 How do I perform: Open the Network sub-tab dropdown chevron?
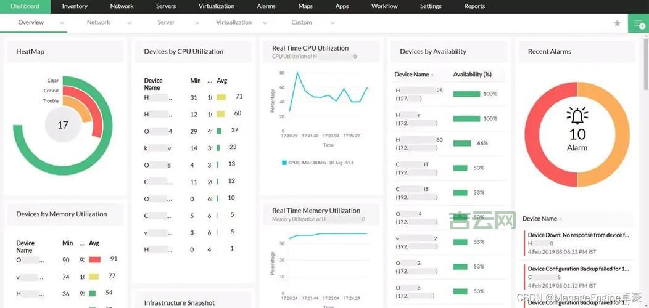click(130, 23)
